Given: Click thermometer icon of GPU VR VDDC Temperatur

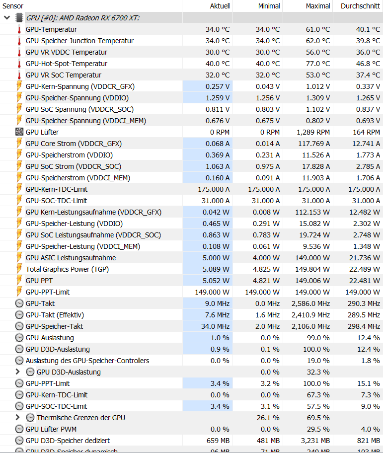Looking at the screenshot, I should pyautogui.click(x=19, y=52).
